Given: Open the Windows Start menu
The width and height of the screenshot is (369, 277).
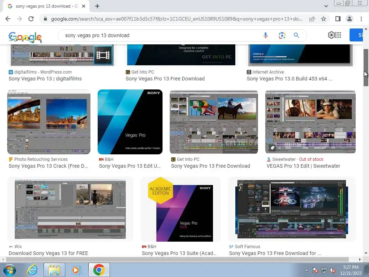Looking at the screenshot, I should (x=10, y=270).
